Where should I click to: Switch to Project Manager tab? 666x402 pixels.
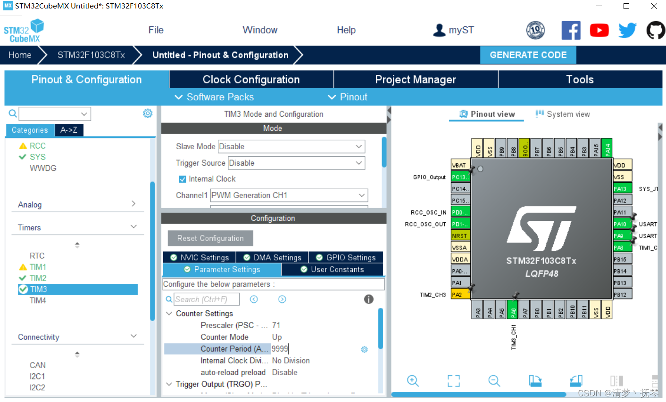(x=416, y=80)
